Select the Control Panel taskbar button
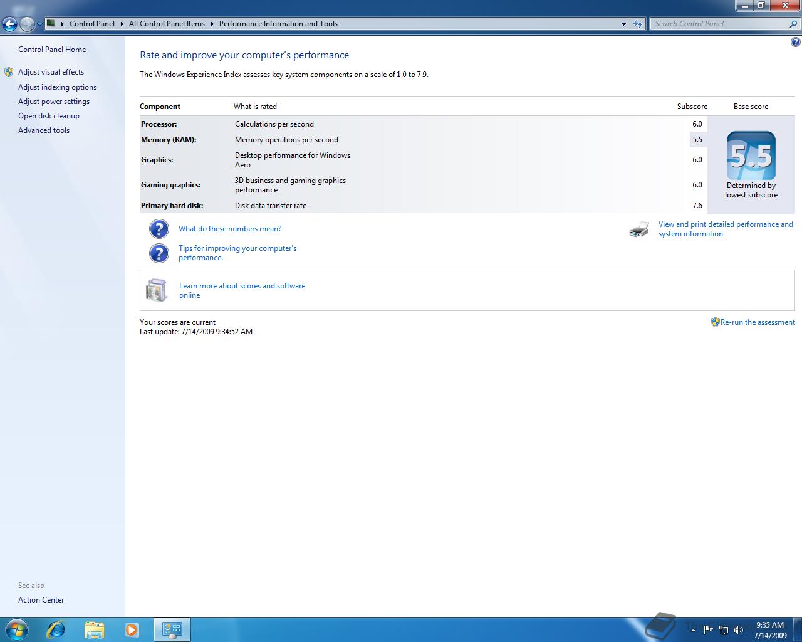This screenshot has height=642, width=802. [x=172, y=629]
